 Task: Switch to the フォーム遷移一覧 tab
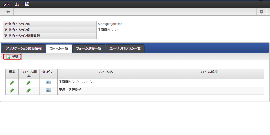(x=89, y=49)
